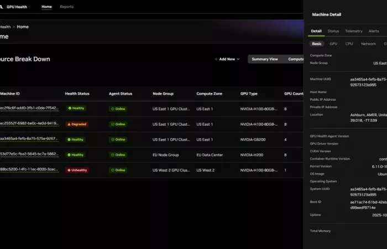Screen dimensions: 387x249
Task: Click Healthy badge in aa3465a4 row
Action: [x=75, y=139]
